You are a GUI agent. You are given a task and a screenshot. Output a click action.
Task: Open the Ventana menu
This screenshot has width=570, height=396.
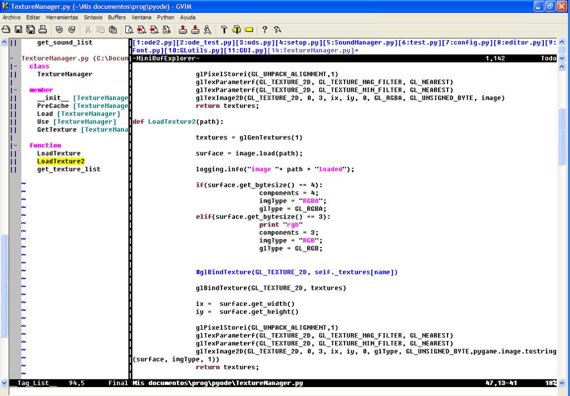[x=141, y=17]
